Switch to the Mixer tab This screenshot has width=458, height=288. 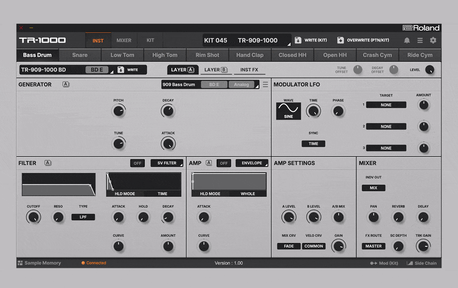pyautogui.click(x=124, y=40)
